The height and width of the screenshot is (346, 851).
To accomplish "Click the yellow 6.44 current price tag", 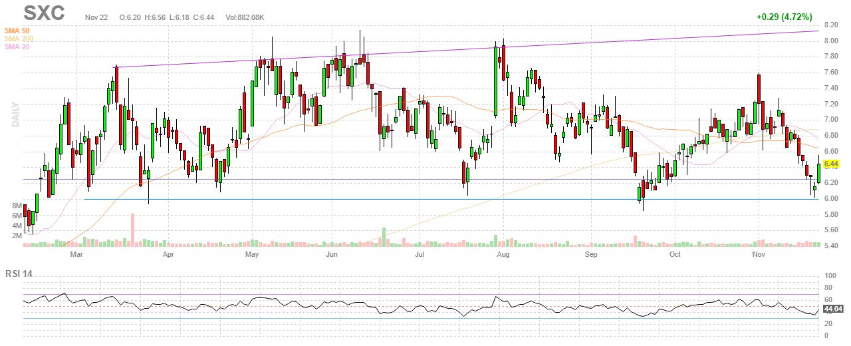I will (x=832, y=163).
